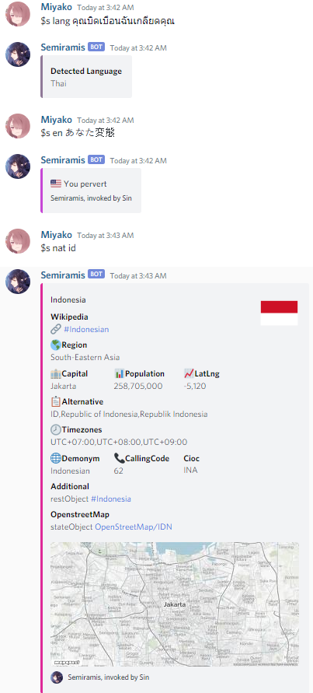
Task: Open Semiramis avatar on Detected Language reply
Action: tap(18, 54)
